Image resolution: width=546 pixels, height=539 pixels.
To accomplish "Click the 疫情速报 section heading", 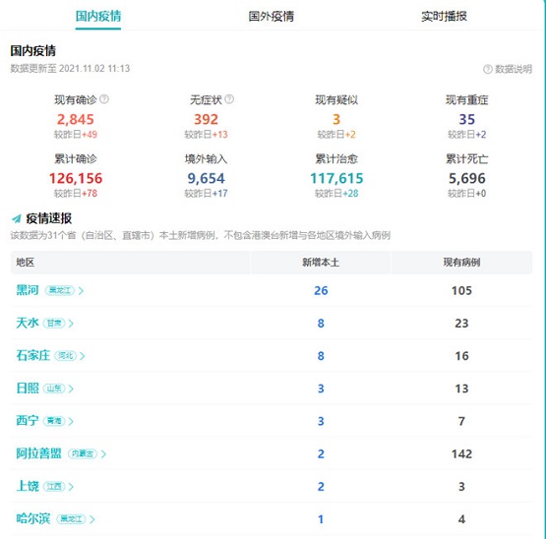I will [x=49, y=218].
